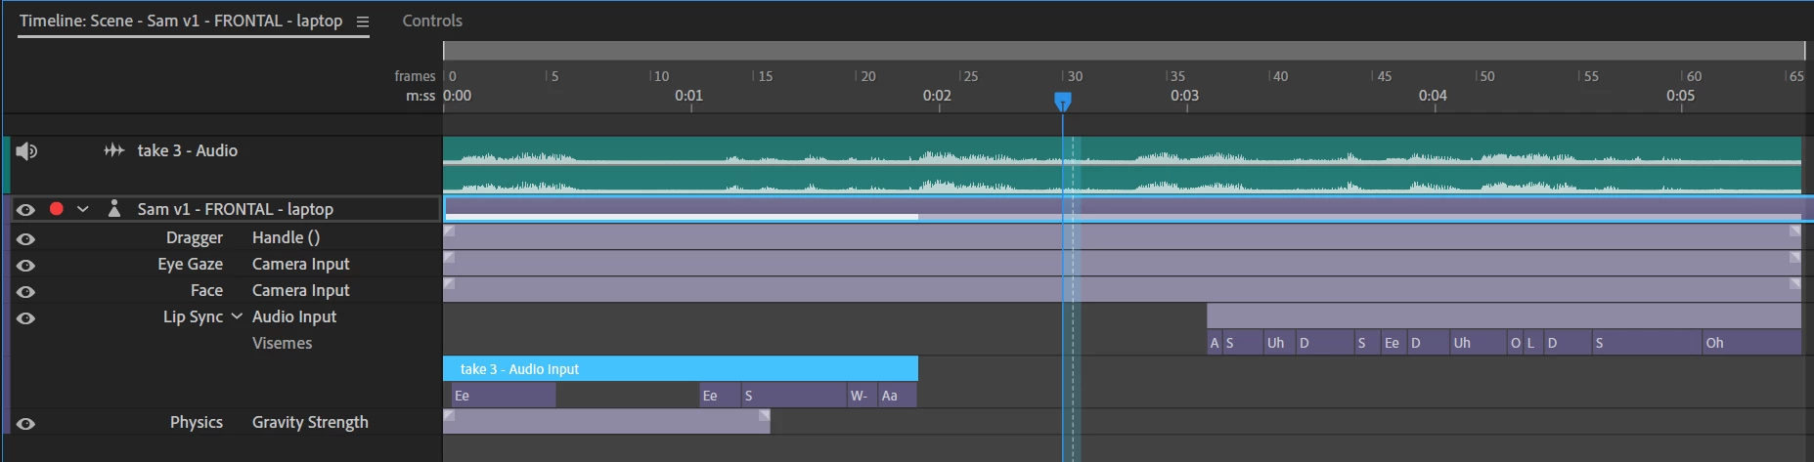Click the Handle () parameter label
1814x462 pixels.
tap(286, 237)
